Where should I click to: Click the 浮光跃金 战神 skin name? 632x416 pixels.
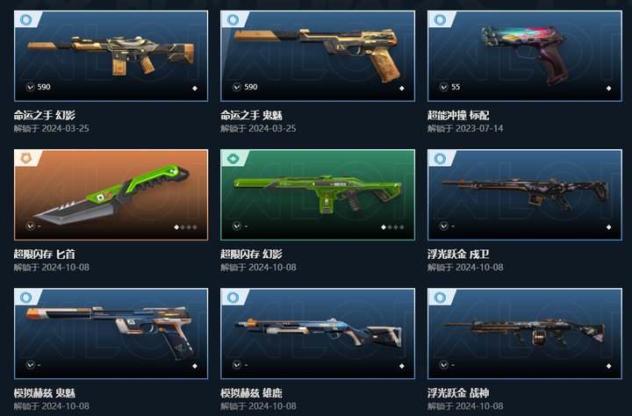click(458, 393)
